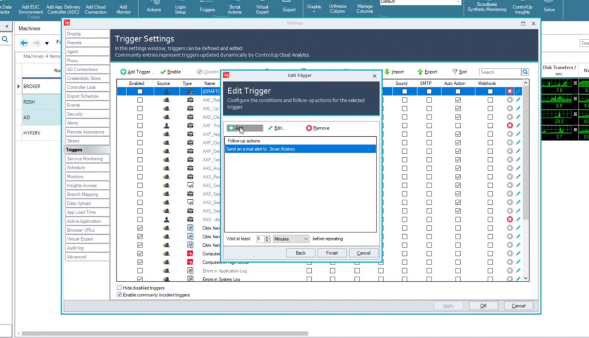
Task: Click the Edit... pencil in Edit Trigger dialog
Action: [x=277, y=128]
